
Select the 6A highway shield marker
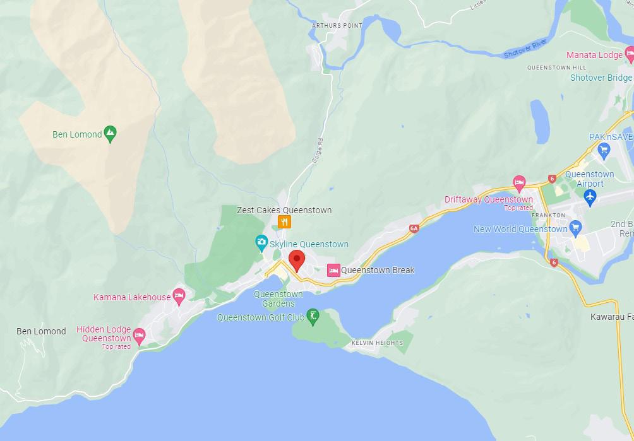click(414, 228)
